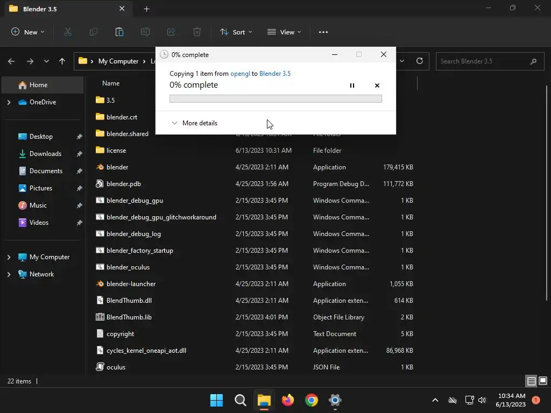The image size is (551, 413).
Task: Open Firefox from the taskbar
Action: tap(288, 400)
